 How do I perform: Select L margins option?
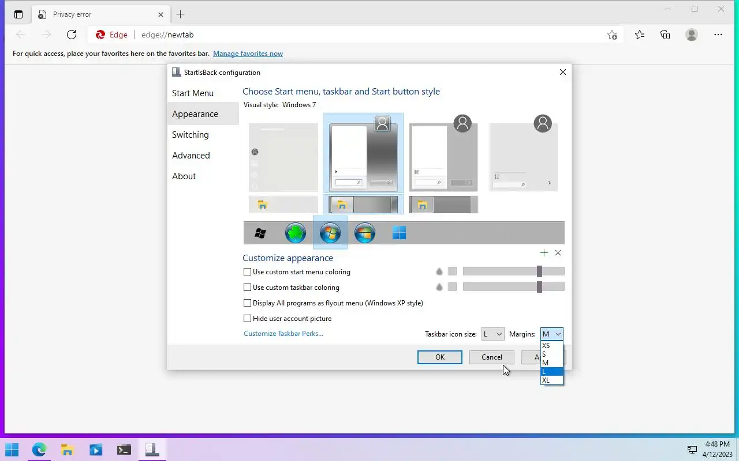(551, 372)
